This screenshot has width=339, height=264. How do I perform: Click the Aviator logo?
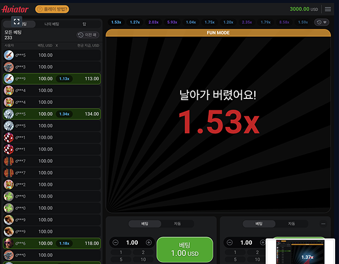pos(16,9)
